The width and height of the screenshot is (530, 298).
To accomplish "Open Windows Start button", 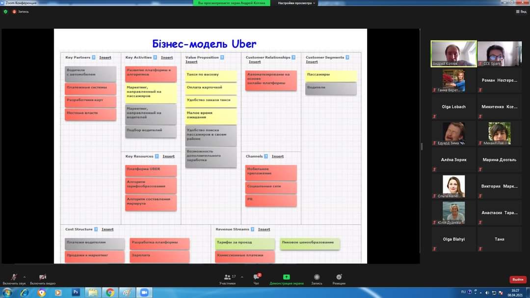I will [7, 292].
